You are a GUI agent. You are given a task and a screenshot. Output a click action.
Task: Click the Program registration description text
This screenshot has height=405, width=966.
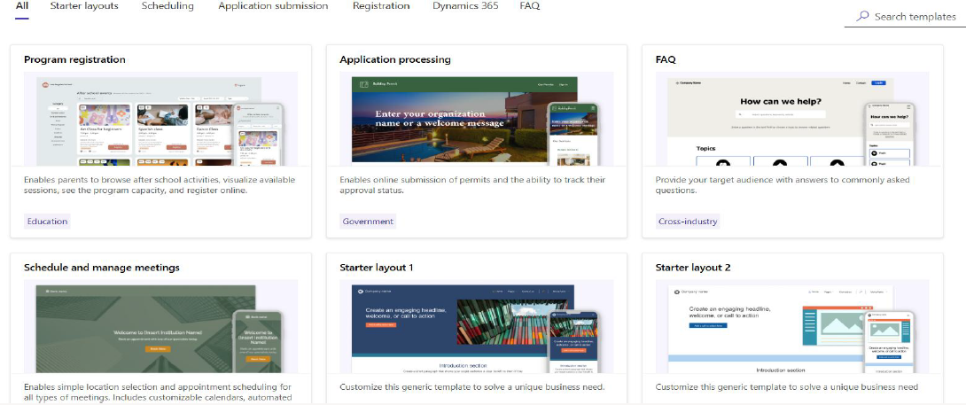point(160,185)
